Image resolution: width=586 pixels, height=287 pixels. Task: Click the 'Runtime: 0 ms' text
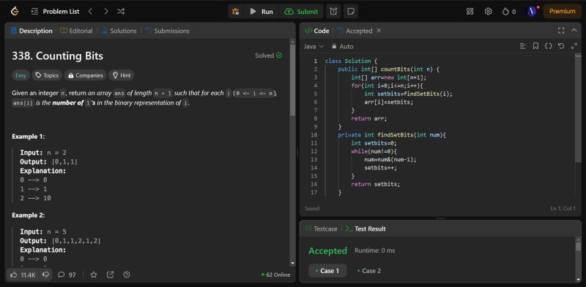[x=374, y=250]
